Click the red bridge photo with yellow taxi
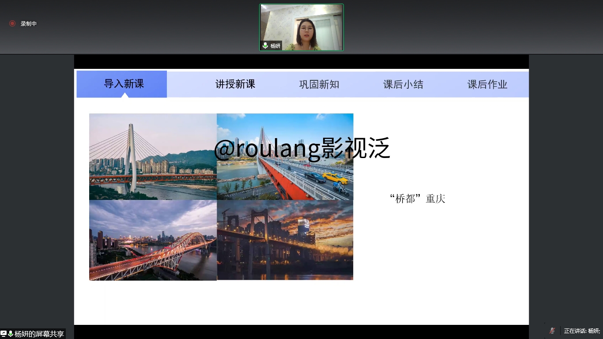Screen dimensions: 603x339 pyautogui.click(x=285, y=157)
